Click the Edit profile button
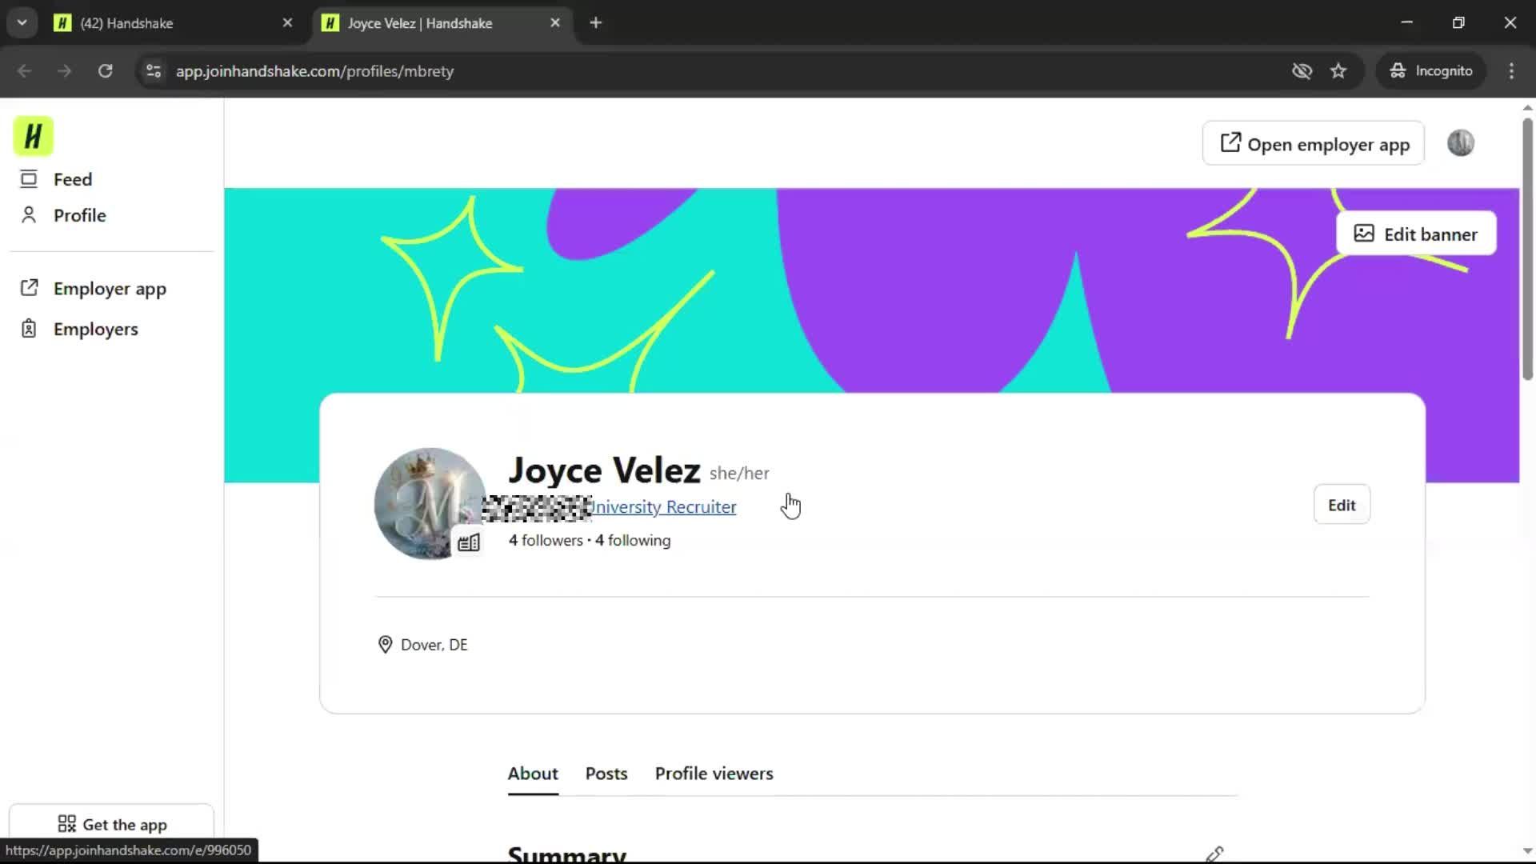1536x864 pixels. [x=1342, y=505]
